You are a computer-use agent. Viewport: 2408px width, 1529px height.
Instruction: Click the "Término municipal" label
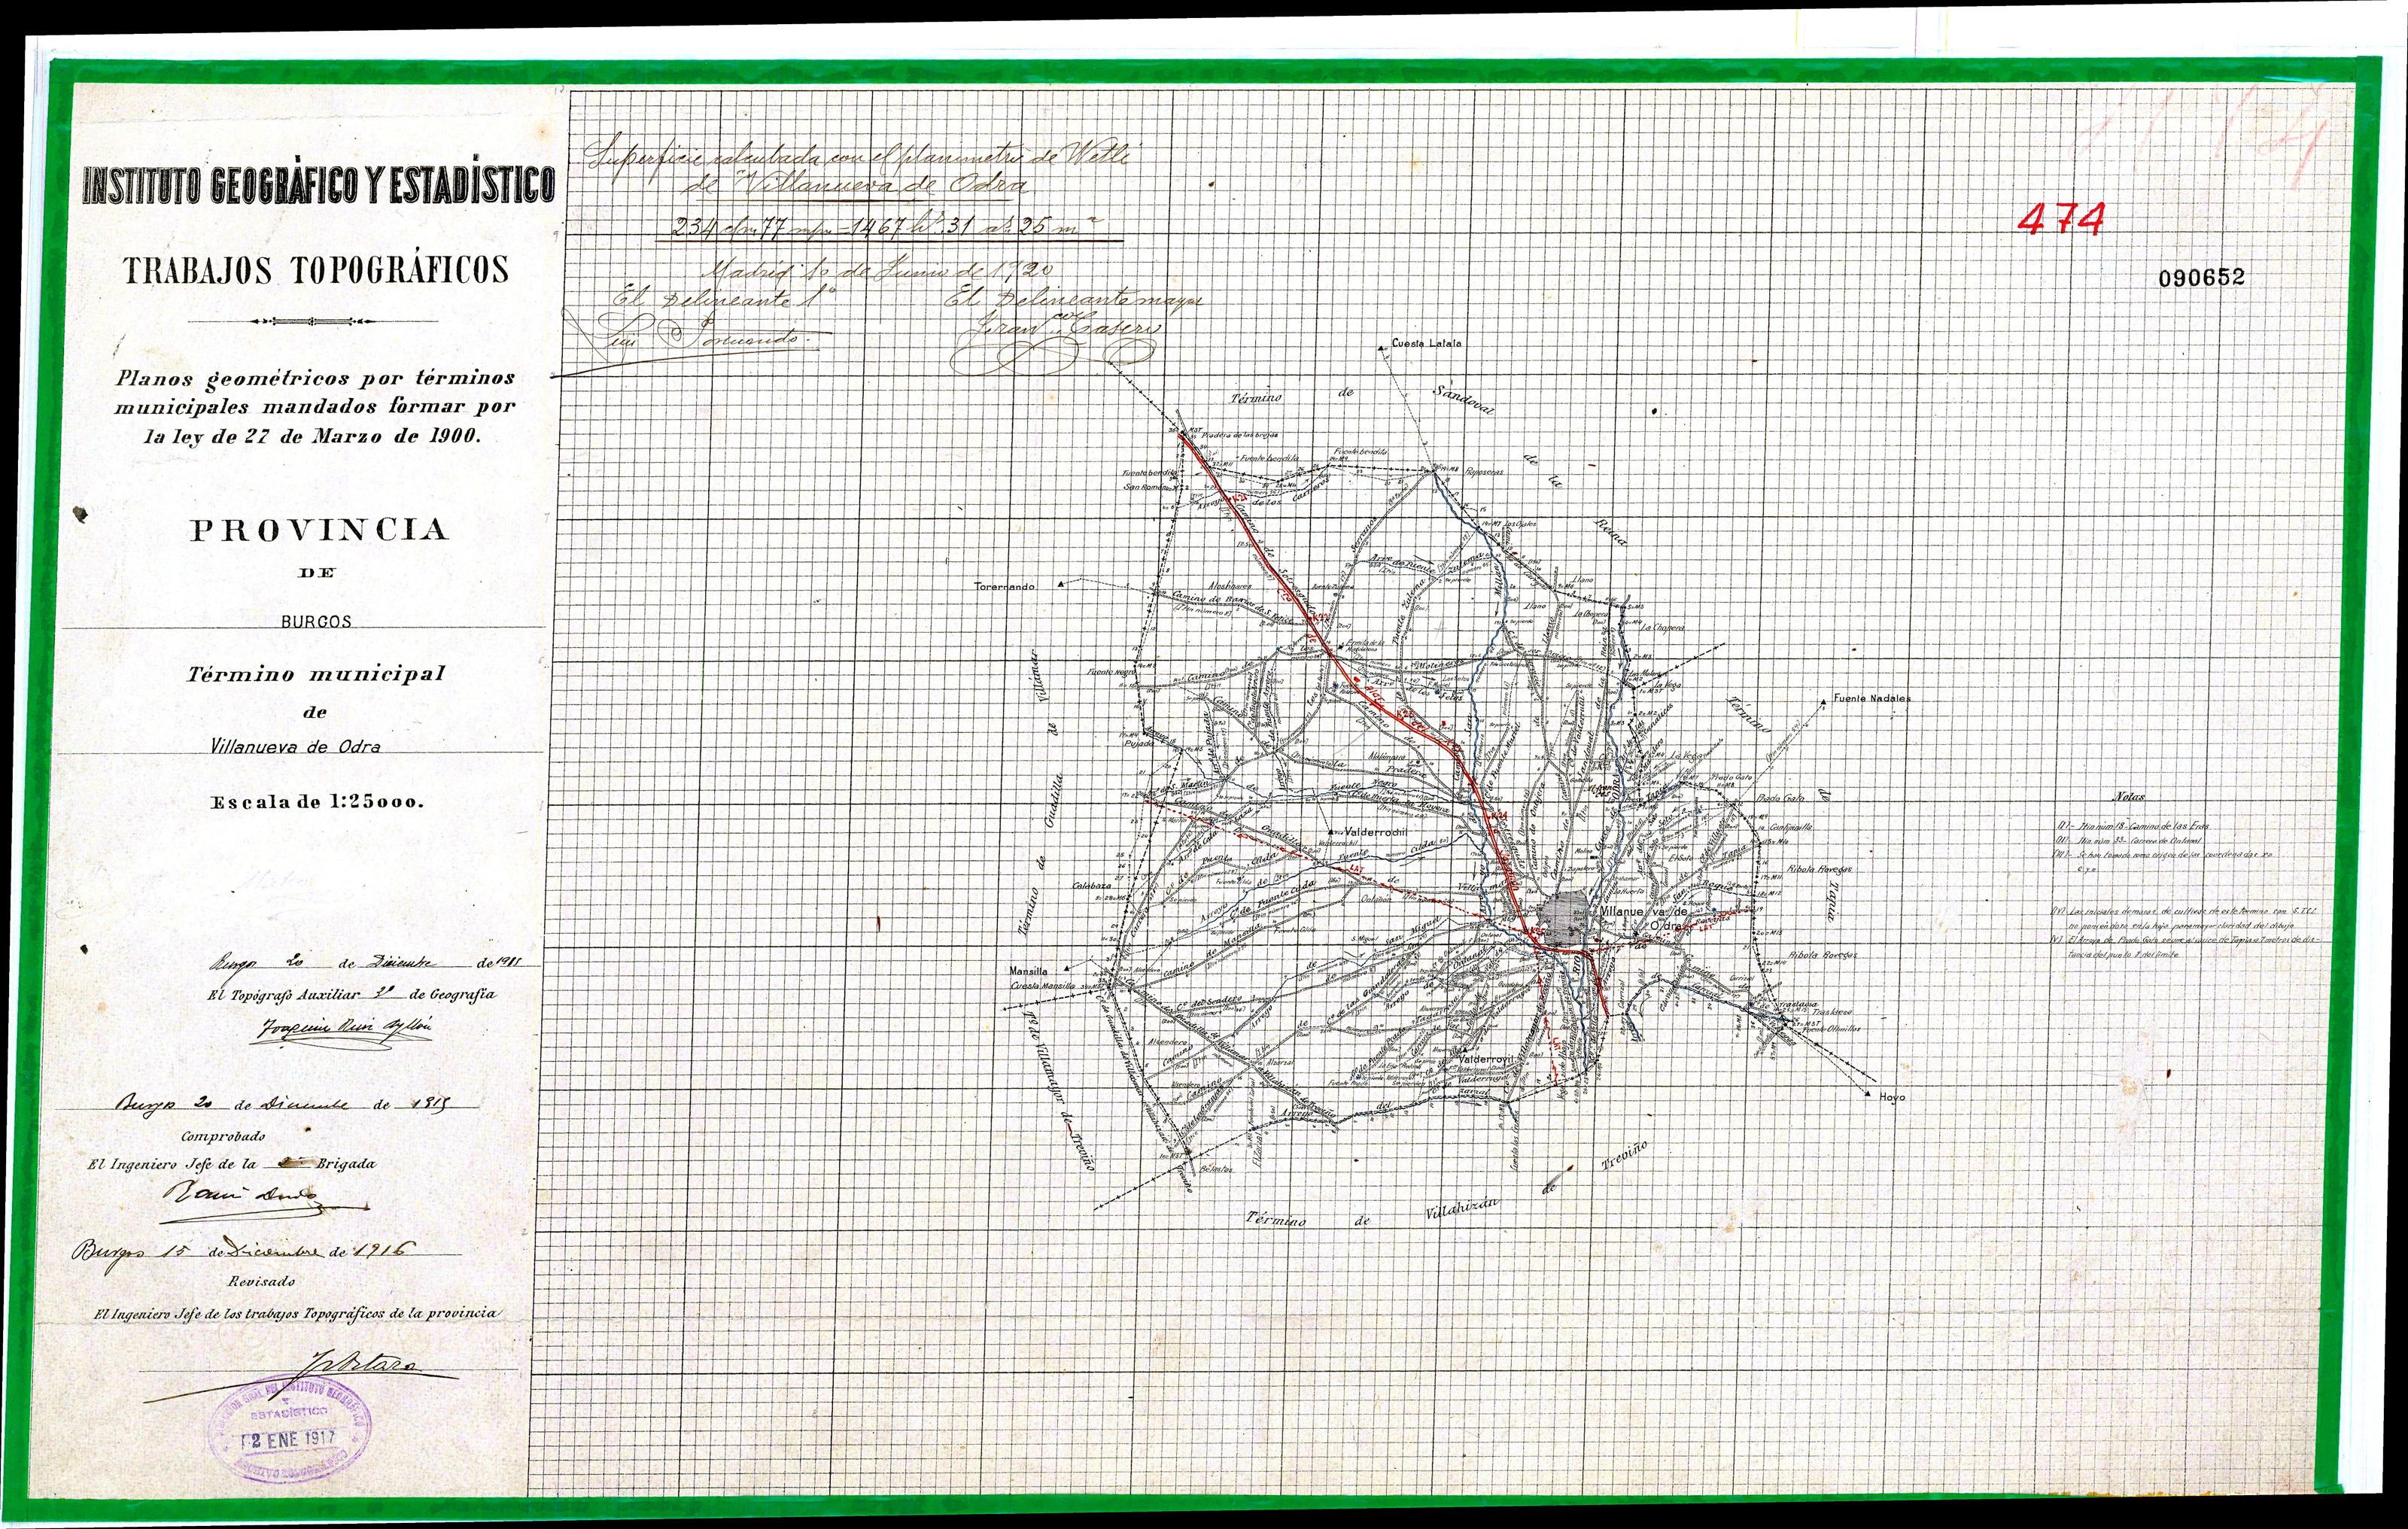click(x=315, y=674)
